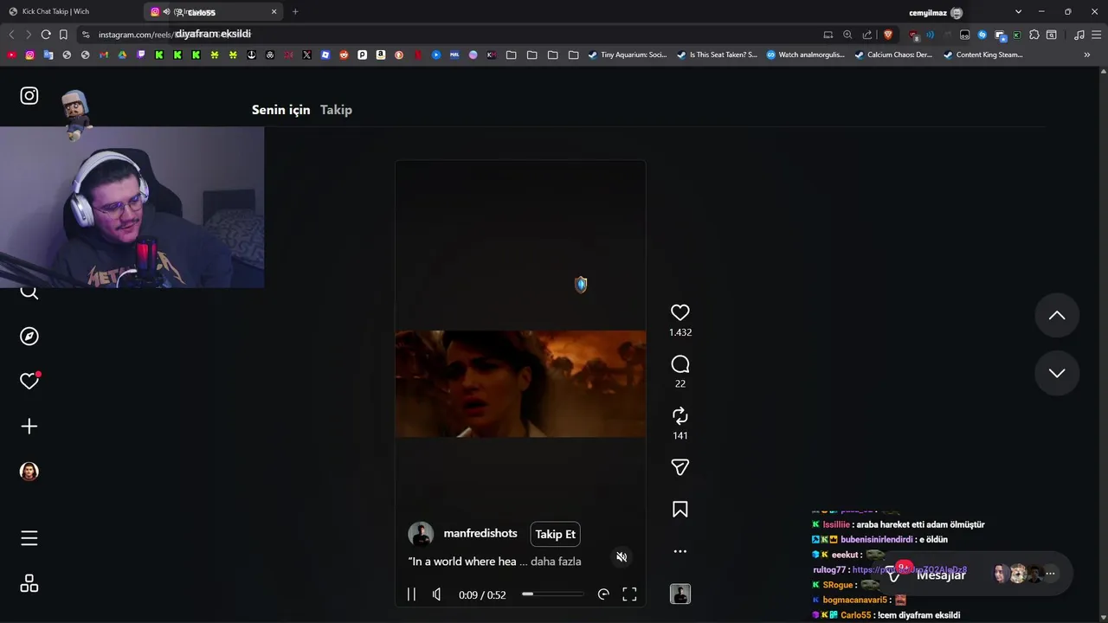
Task: Click the zoom magnifier in address bar
Action: click(x=847, y=35)
